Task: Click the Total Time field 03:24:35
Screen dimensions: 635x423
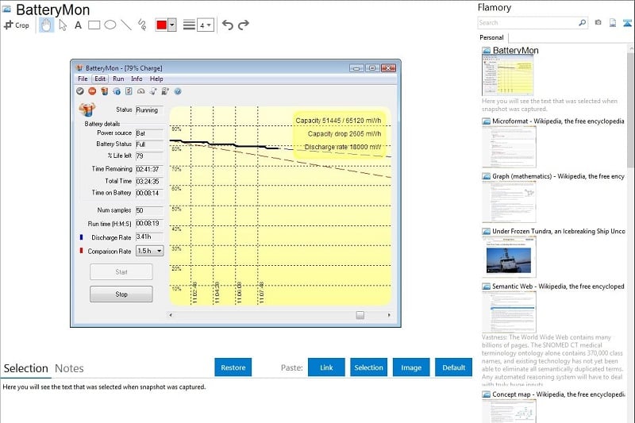Action: click(149, 182)
